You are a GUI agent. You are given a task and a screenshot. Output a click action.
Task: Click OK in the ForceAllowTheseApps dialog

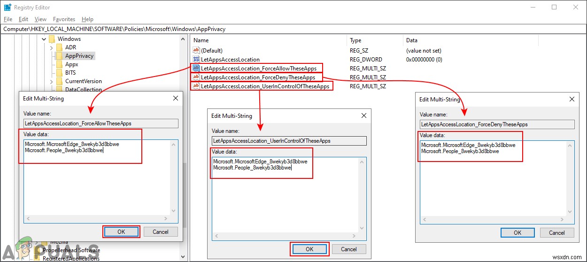click(121, 231)
